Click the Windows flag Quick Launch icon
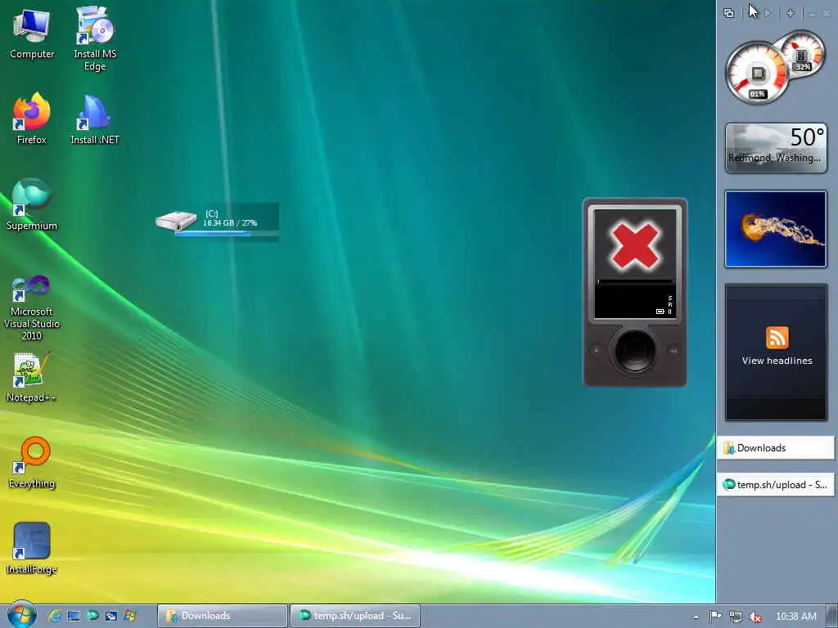 click(x=130, y=616)
